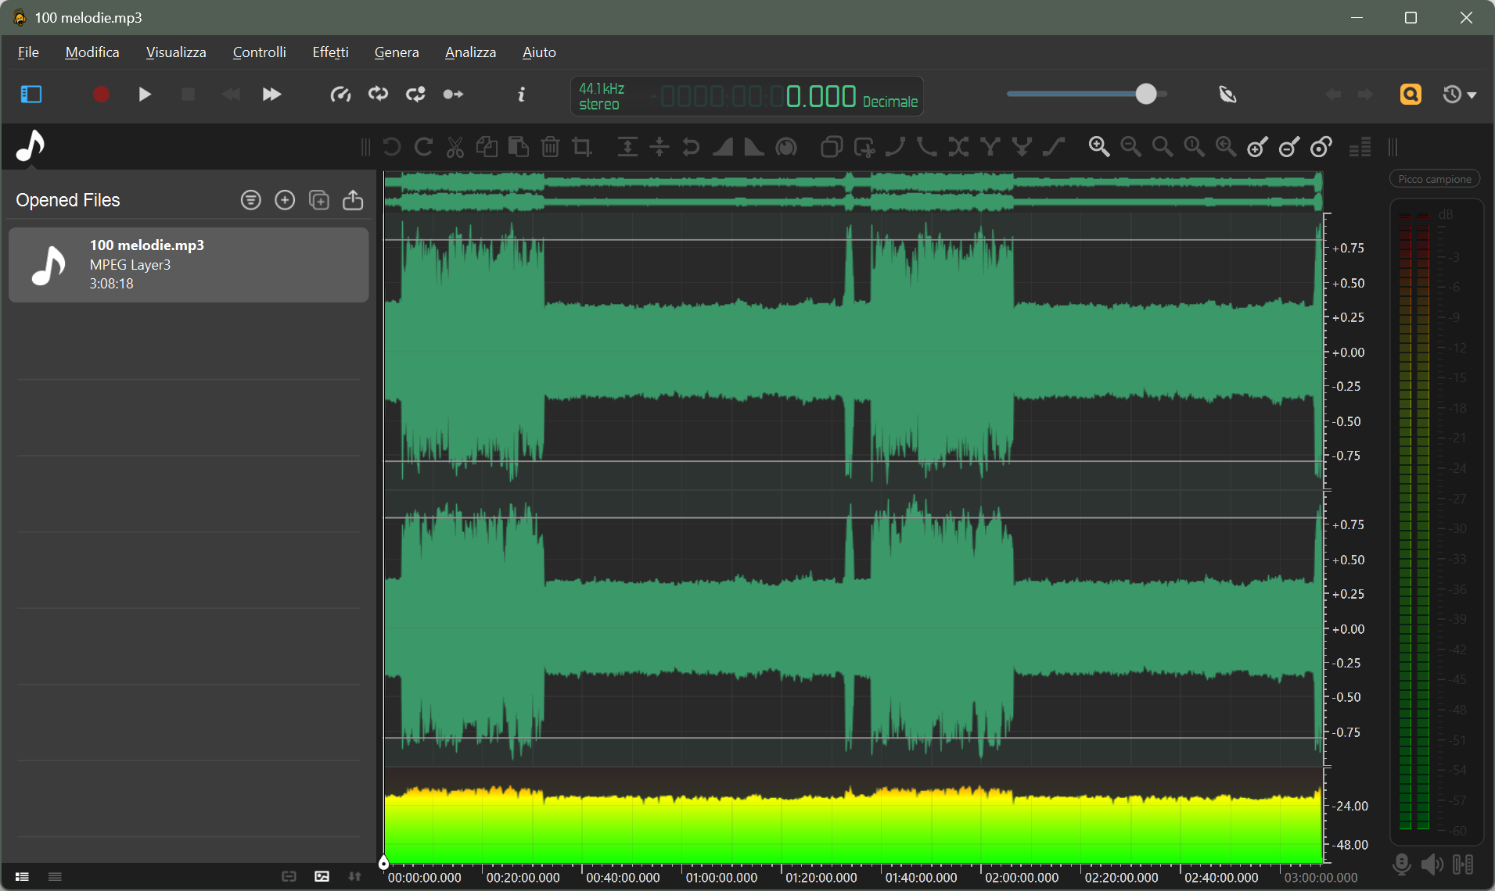Toggle the sidebar panel visibility

(x=31, y=95)
